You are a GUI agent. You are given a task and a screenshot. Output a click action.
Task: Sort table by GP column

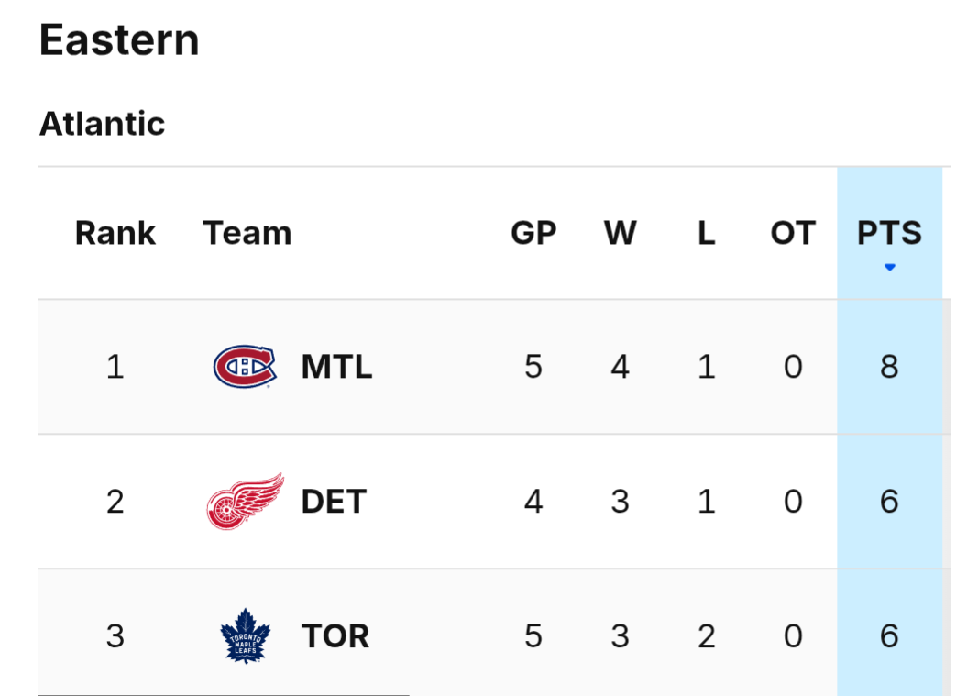tap(533, 233)
